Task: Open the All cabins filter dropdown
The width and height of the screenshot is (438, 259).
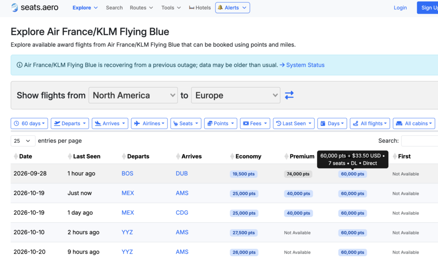Action: coord(414,124)
